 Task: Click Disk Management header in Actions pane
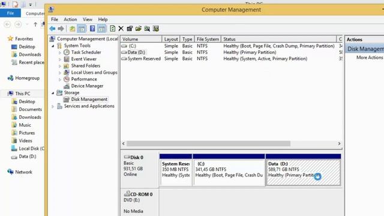[x=364, y=49]
